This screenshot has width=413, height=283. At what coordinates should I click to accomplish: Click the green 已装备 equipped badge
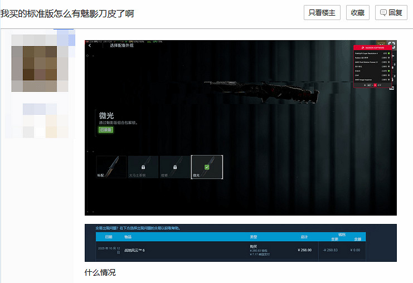coord(105,130)
